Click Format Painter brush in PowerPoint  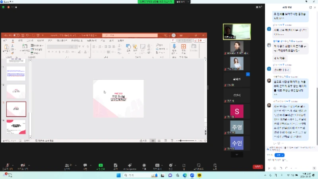tap(12, 53)
